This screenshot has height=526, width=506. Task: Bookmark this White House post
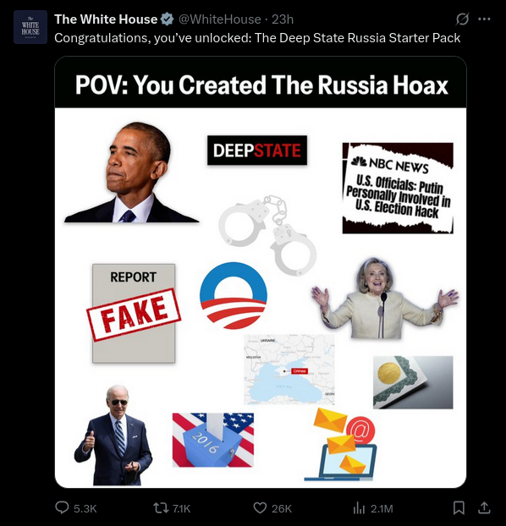[459, 507]
